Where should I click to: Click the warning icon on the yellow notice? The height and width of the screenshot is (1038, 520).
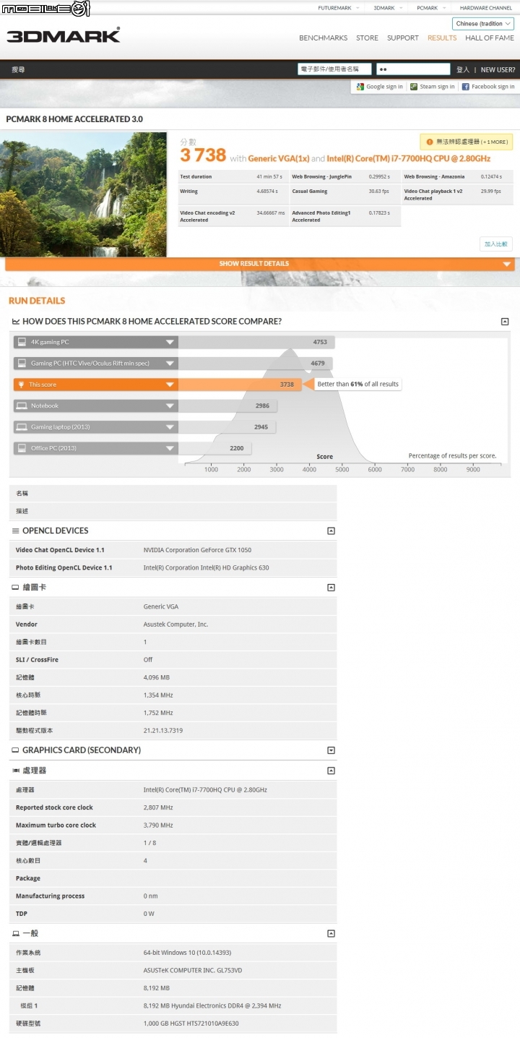pyautogui.click(x=430, y=142)
